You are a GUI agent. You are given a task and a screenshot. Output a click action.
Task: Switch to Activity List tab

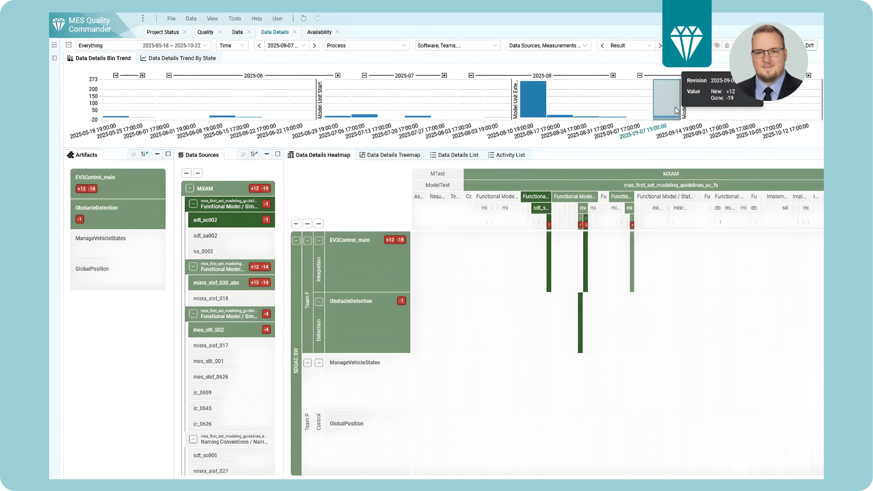(507, 155)
